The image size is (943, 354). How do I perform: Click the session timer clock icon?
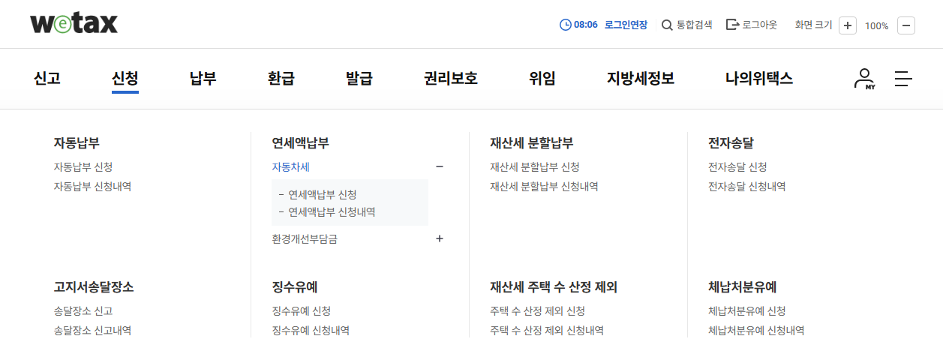[566, 25]
